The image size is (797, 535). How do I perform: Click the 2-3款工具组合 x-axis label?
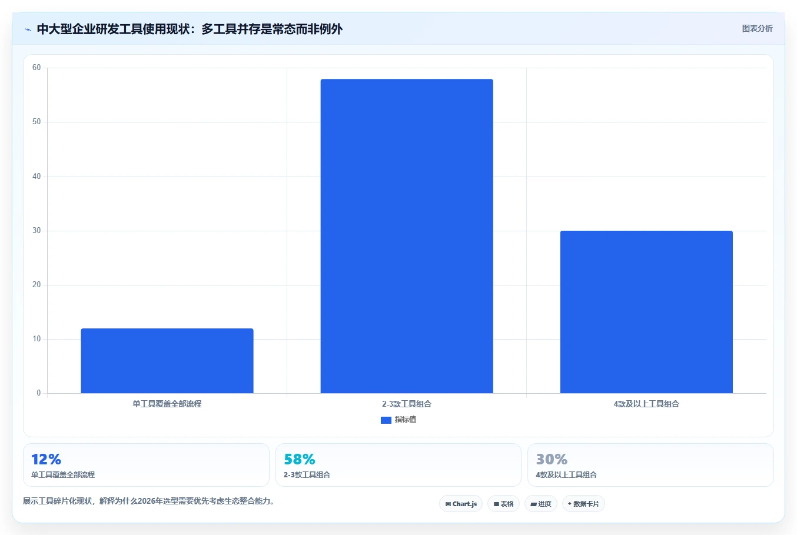pos(407,404)
